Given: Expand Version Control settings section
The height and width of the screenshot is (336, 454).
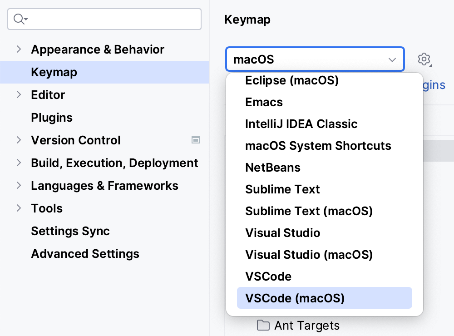Looking at the screenshot, I should tap(19, 140).
